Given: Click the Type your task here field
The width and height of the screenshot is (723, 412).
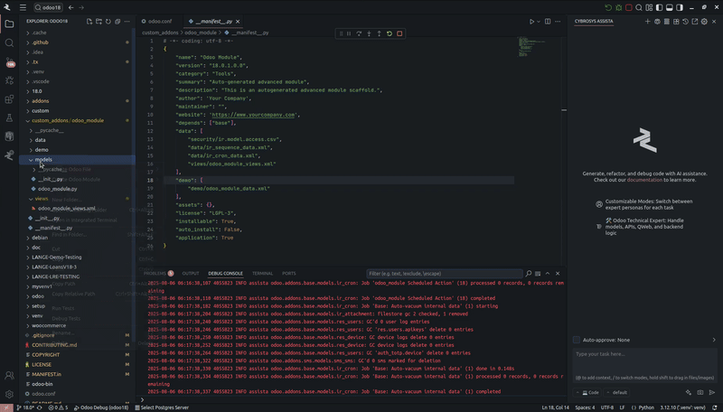Looking at the screenshot, I should pos(644,364).
